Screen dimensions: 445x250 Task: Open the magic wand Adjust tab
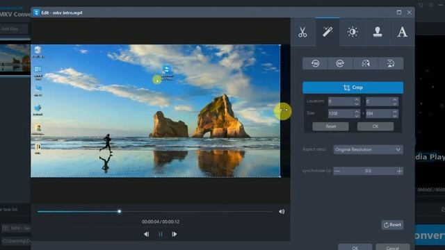click(x=327, y=32)
